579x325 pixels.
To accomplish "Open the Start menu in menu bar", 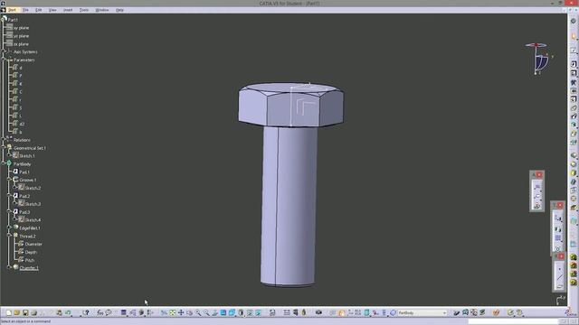I will [12, 10].
